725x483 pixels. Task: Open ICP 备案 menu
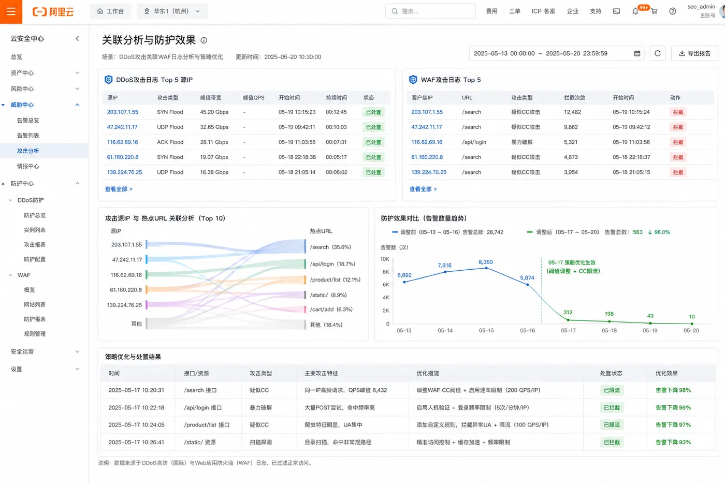click(543, 11)
